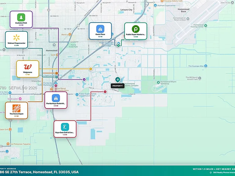The image size is (235, 176).
Task: Click the property address text at bottom
Action: 39,172
